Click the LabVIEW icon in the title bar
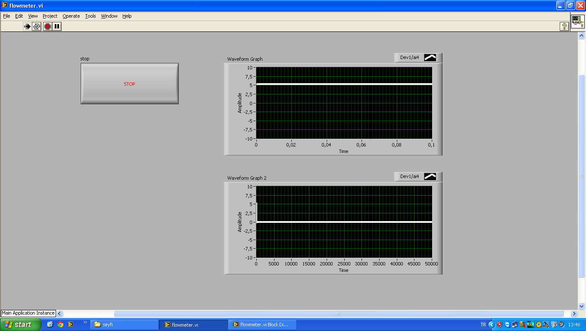Viewport: 586px width, 331px height. pyautogui.click(x=5, y=5)
